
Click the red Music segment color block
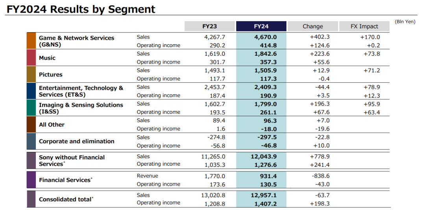pos(31,58)
